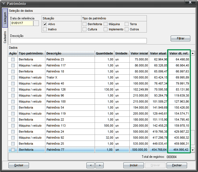The image size is (198, 172).
Task: Select the Patrimônio 92 description cell
Action: coord(70,138)
